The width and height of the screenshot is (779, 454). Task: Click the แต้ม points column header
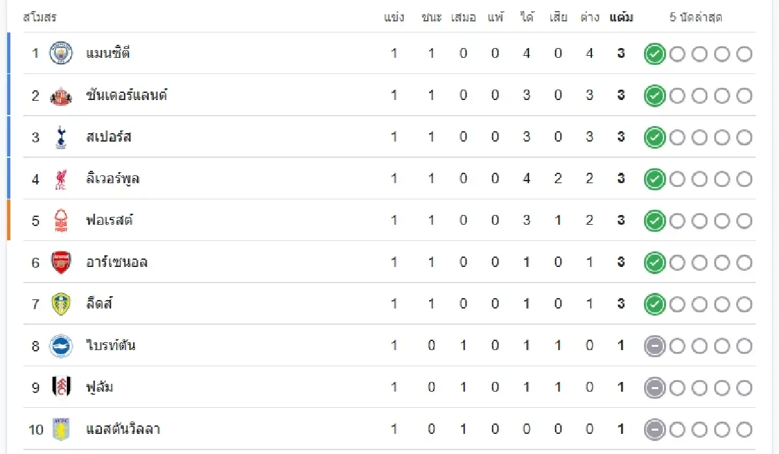[621, 18]
